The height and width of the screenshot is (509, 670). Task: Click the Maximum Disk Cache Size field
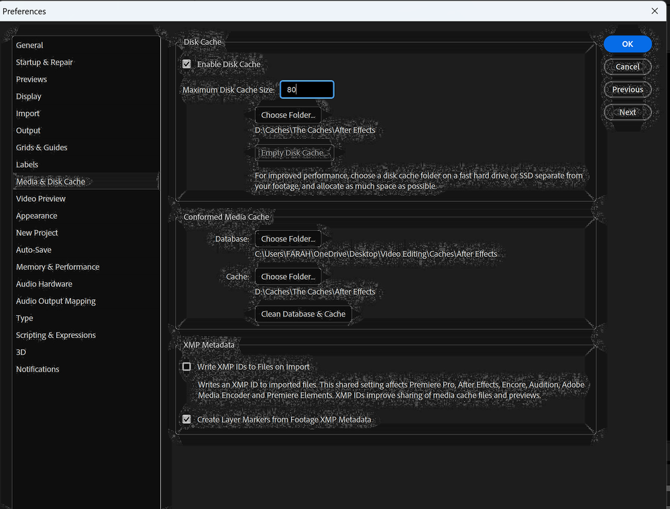[306, 89]
